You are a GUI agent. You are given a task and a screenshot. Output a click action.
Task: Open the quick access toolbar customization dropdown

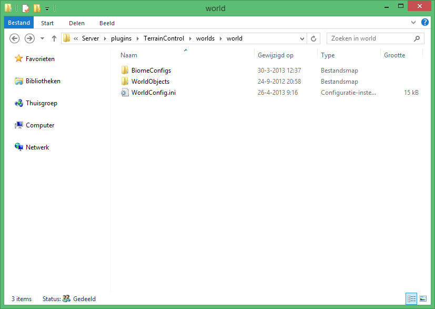(46, 8)
